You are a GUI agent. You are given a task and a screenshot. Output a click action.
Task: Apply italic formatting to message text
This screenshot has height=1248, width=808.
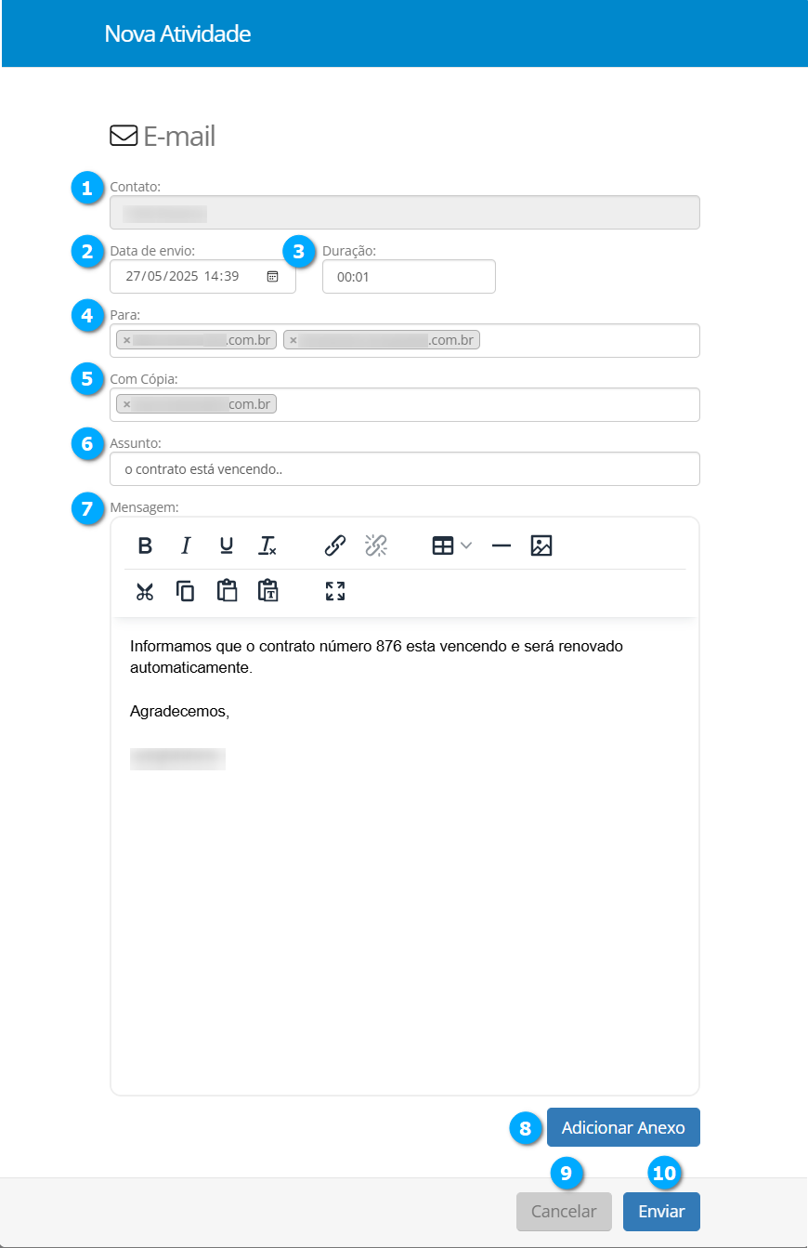coord(186,545)
